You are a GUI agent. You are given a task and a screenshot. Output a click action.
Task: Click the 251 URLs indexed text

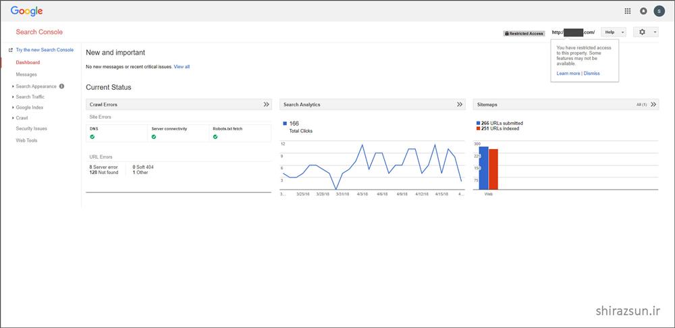point(500,128)
